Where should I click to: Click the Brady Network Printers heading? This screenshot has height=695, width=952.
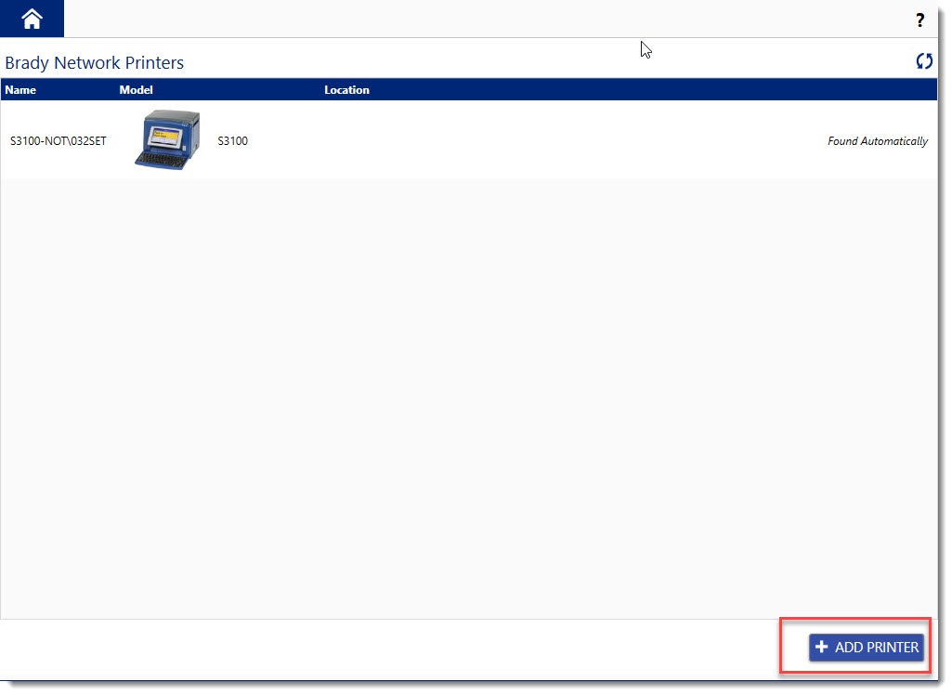point(94,62)
